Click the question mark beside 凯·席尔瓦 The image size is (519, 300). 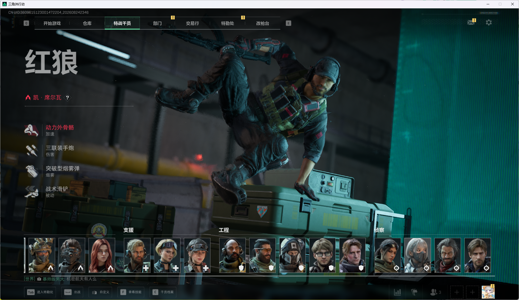[x=68, y=98]
